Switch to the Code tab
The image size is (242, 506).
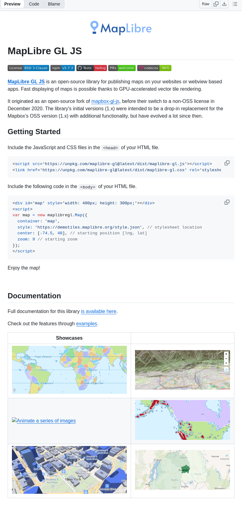pos(34,4)
